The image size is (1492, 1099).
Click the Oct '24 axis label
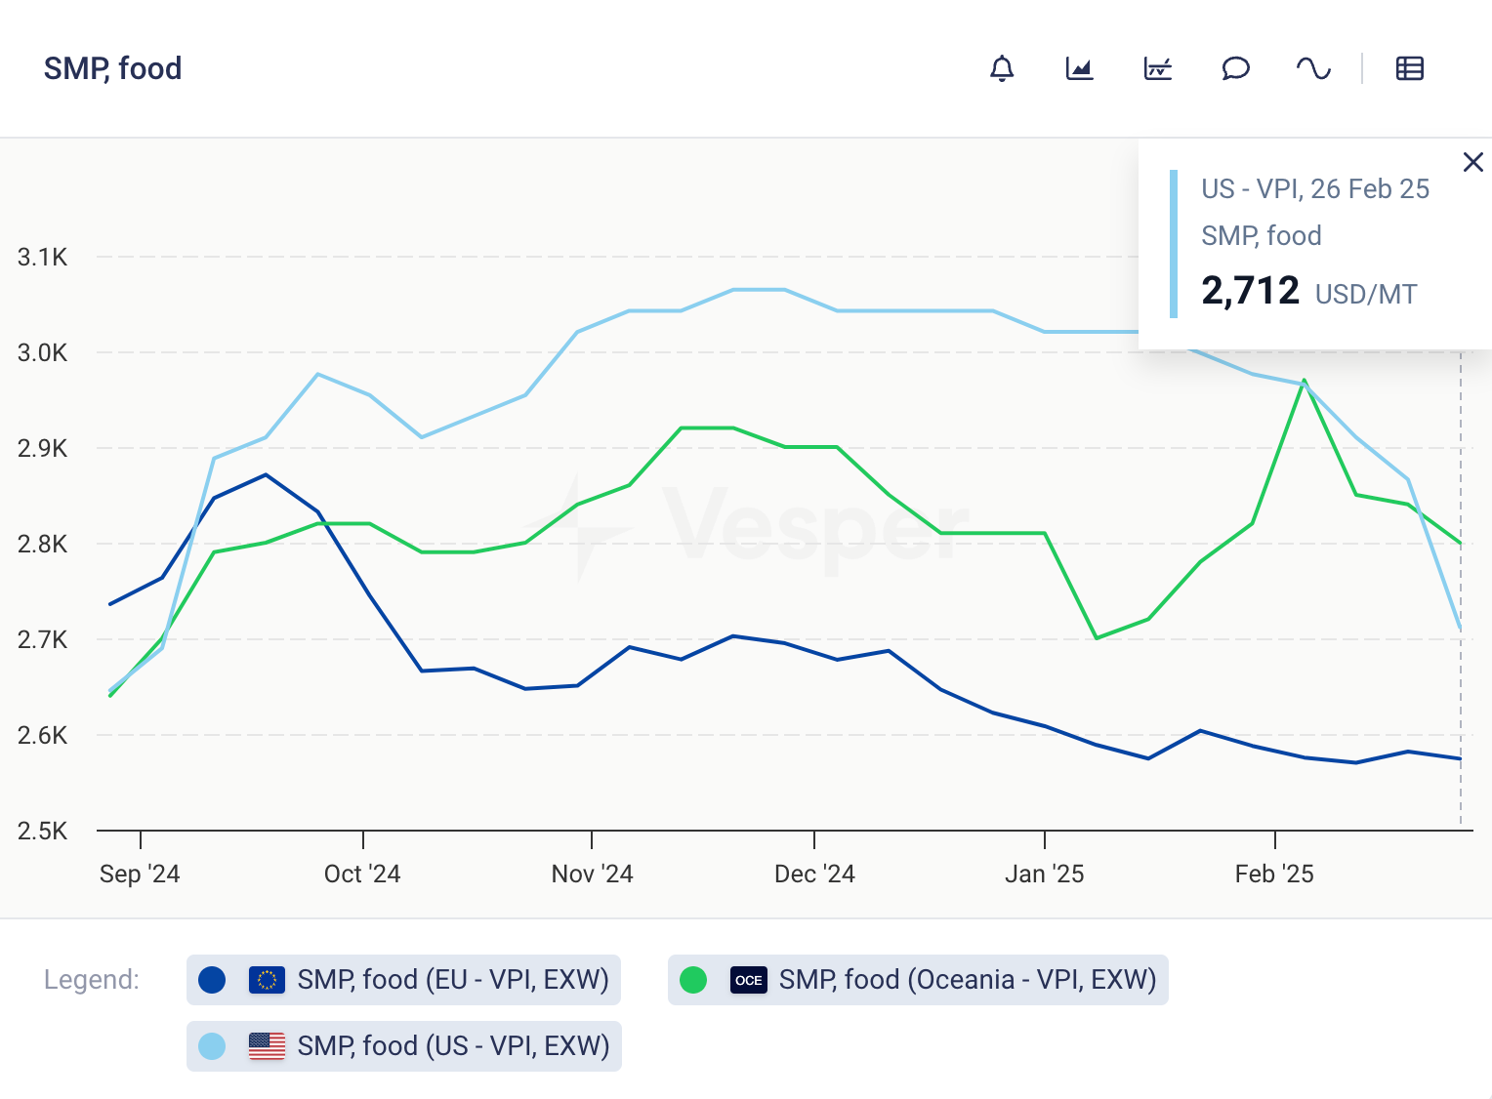[x=362, y=874]
